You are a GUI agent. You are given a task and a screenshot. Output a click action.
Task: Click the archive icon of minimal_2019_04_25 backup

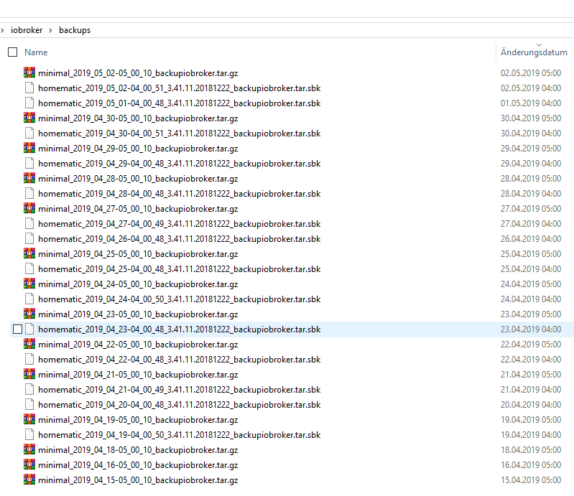tap(29, 253)
